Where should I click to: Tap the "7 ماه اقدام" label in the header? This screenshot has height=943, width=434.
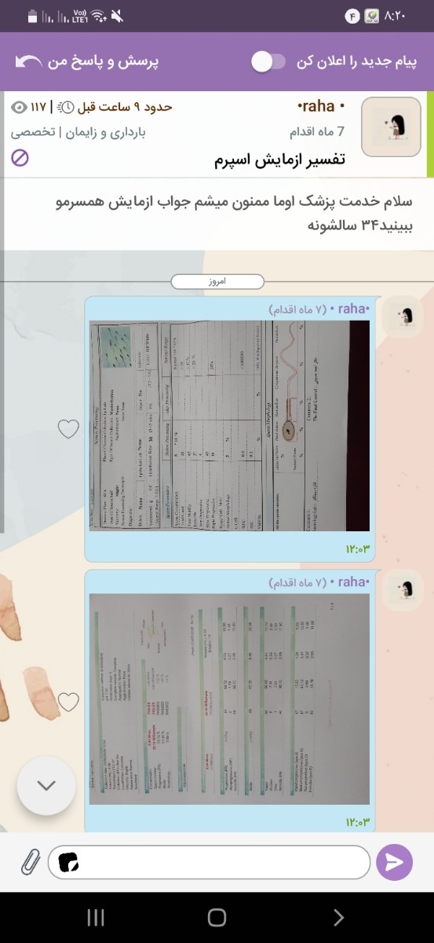tap(316, 132)
